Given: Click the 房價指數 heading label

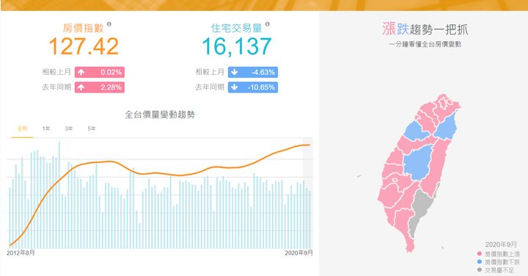Looking at the screenshot, I should click(83, 28).
